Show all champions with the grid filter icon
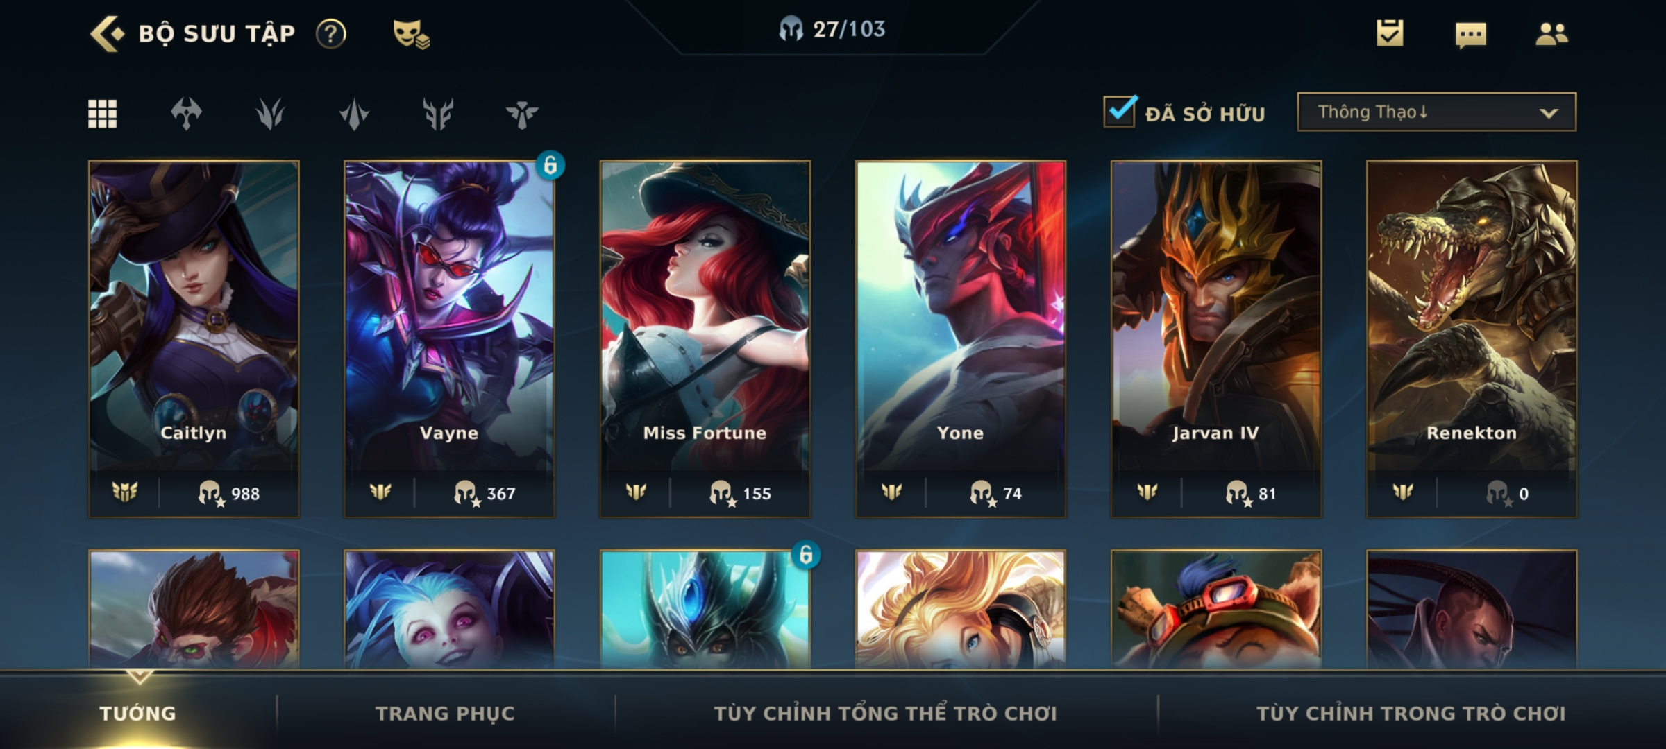Viewport: 1666px width, 749px height. pyautogui.click(x=103, y=114)
